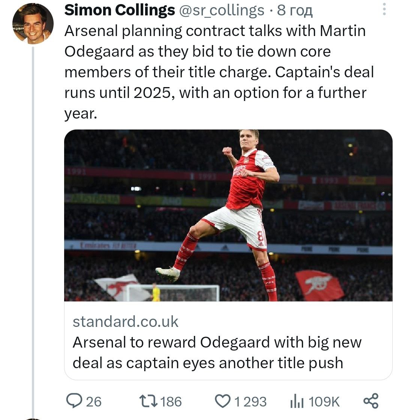Open the Odegaard celebration article image

pos(228,215)
